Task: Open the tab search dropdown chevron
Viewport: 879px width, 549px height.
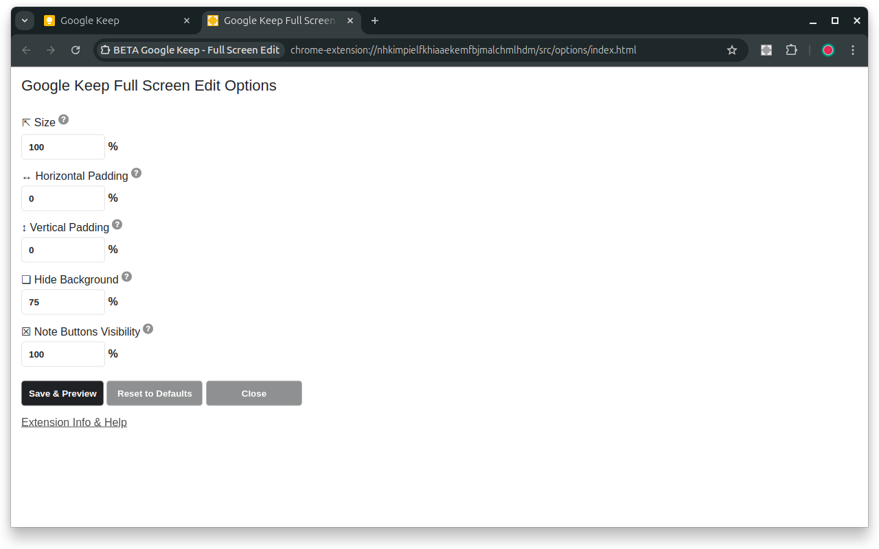Action: (x=24, y=21)
